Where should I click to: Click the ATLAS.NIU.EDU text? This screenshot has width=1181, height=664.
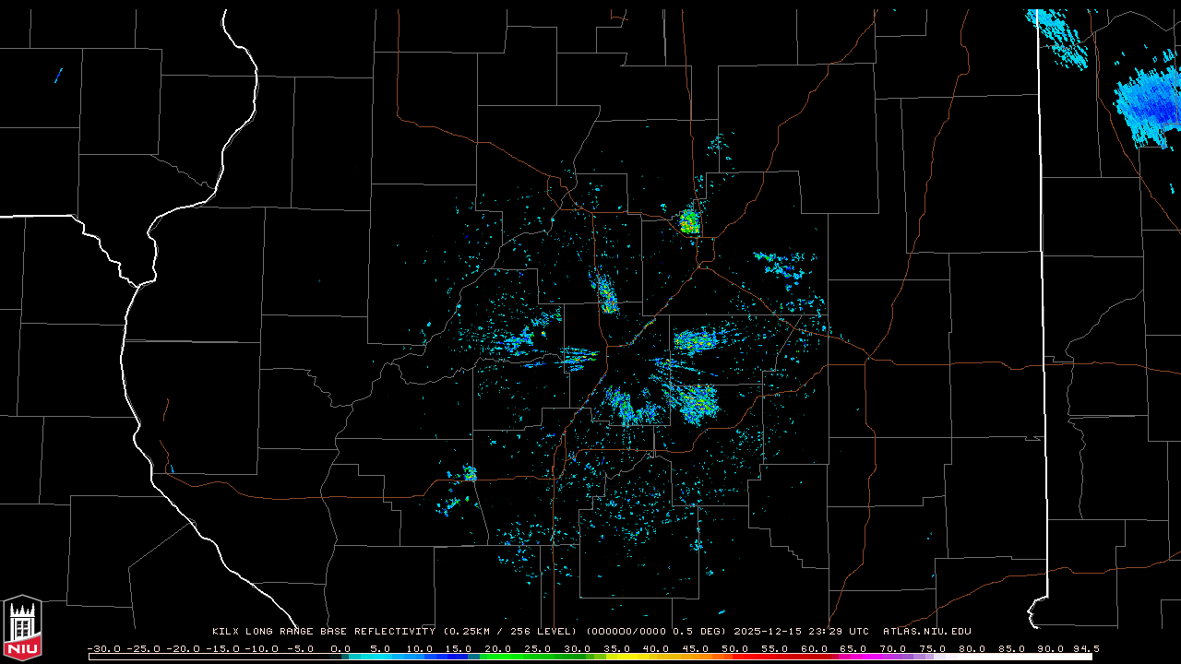(926, 632)
